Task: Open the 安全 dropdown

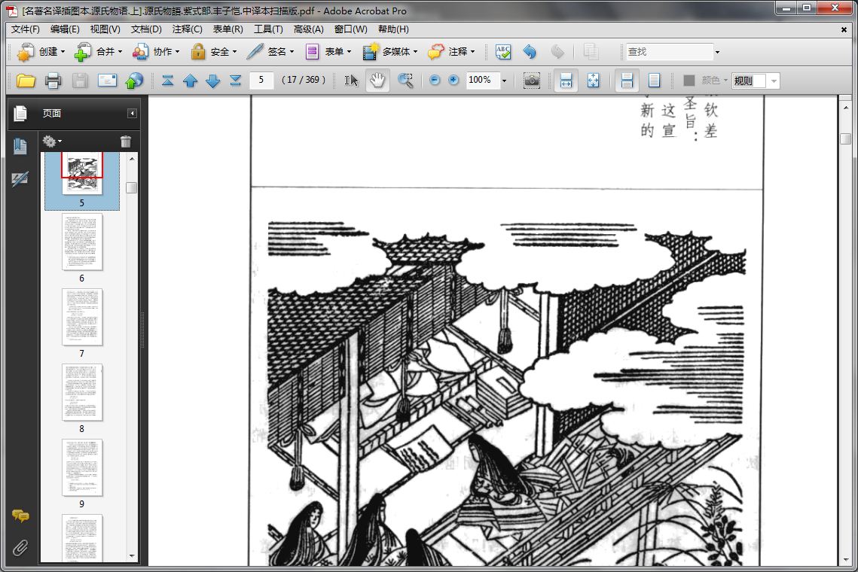Action: (213, 52)
